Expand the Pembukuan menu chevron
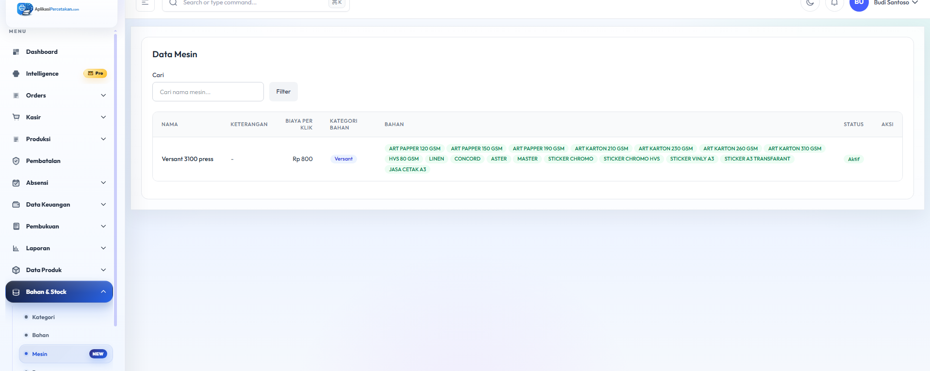Screen dimensions: 930x371 tap(103, 226)
